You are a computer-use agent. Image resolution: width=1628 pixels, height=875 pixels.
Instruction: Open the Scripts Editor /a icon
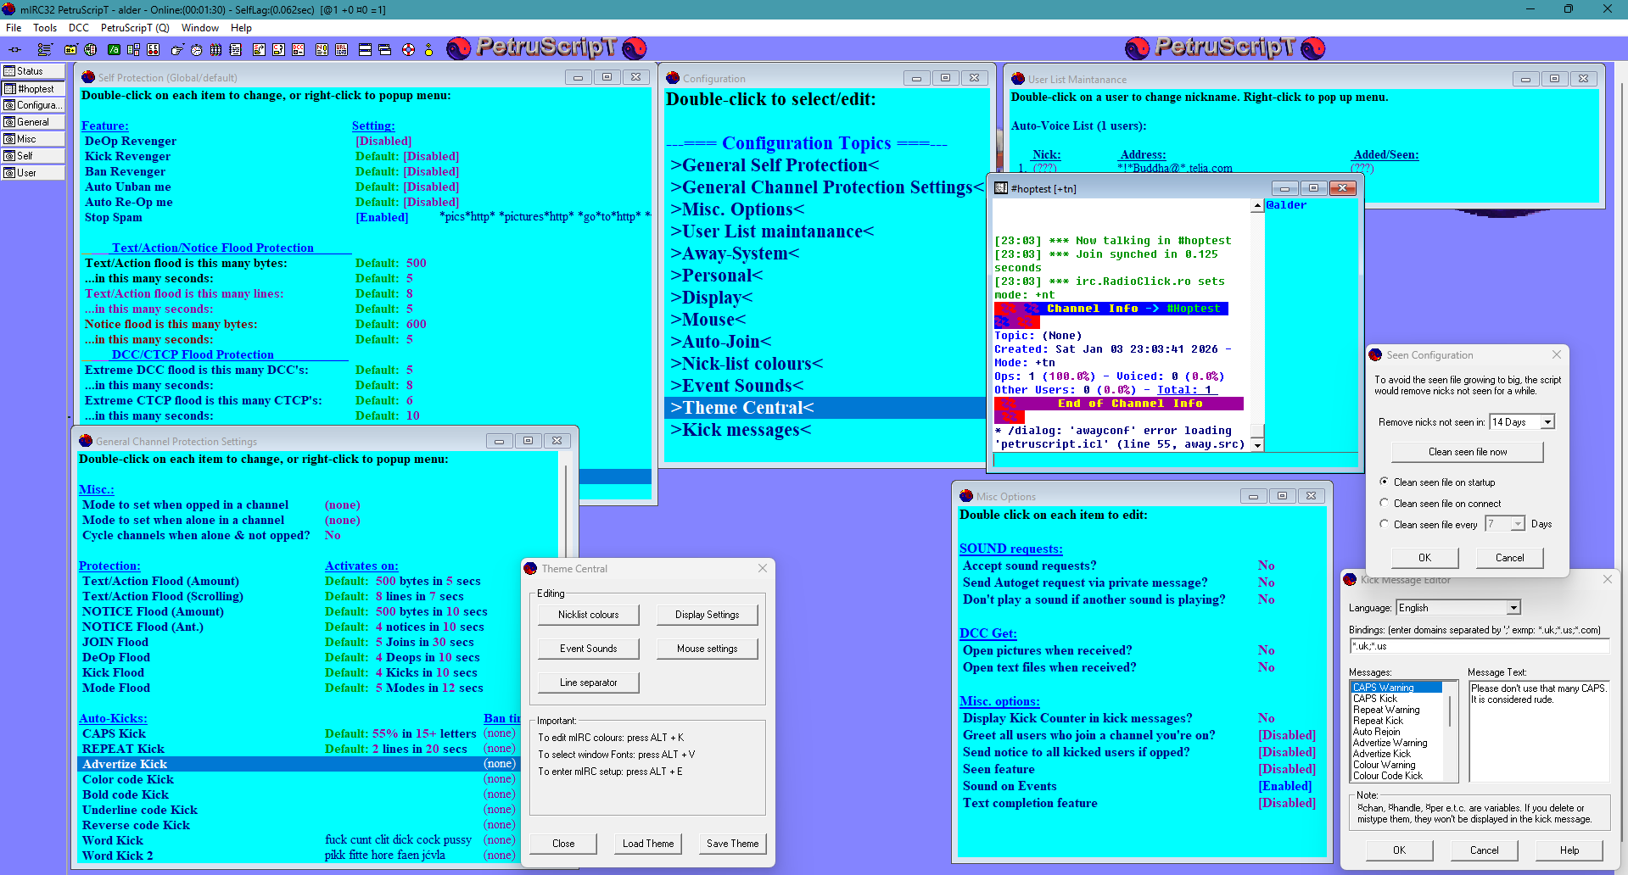click(114, 50)
